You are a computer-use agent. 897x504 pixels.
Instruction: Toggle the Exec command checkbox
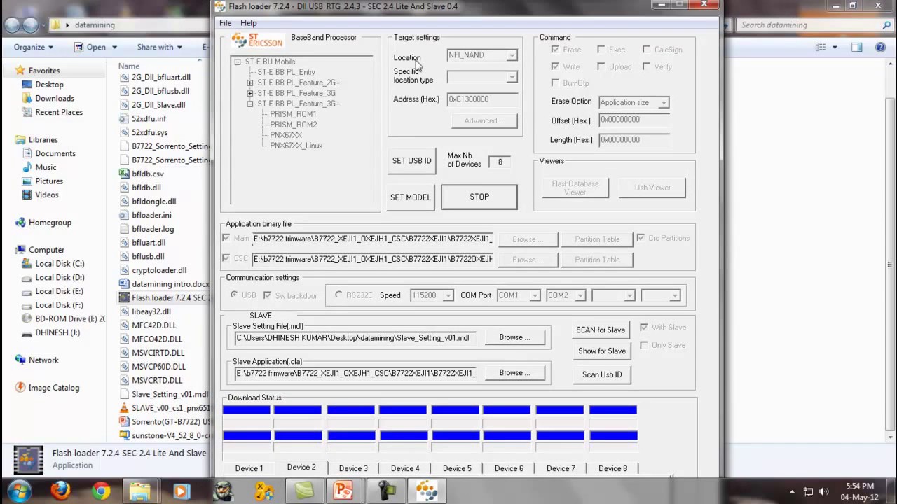click(x=601, y=50)
